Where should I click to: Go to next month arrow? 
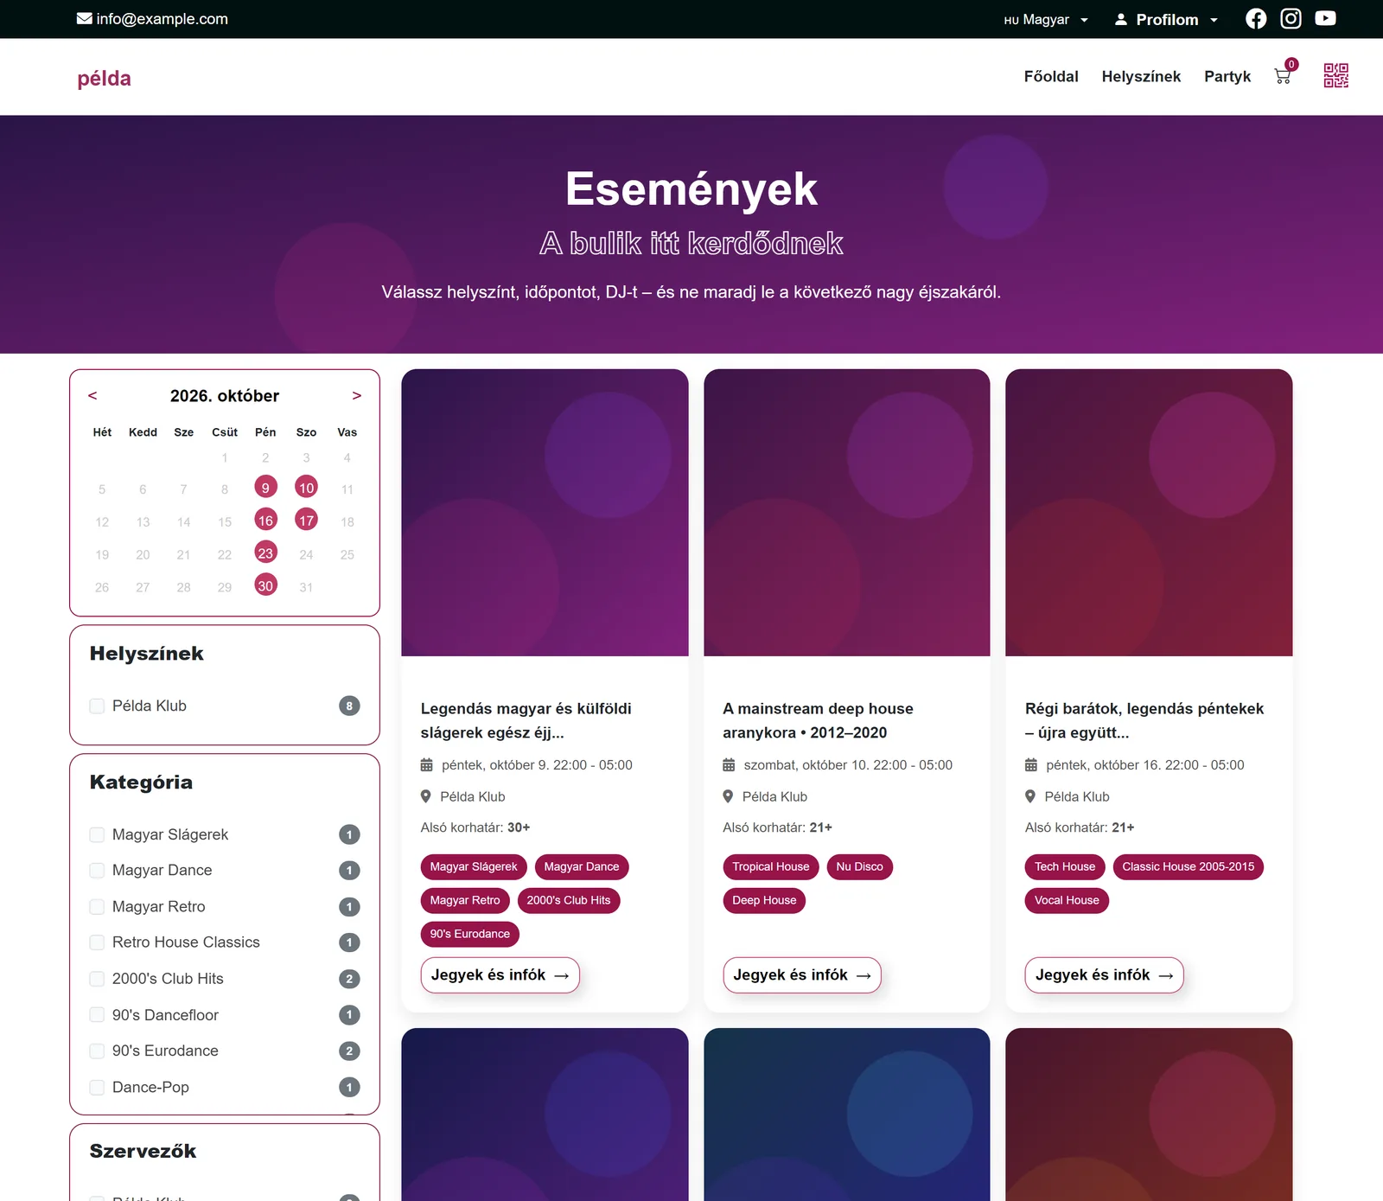coord(356,395)
